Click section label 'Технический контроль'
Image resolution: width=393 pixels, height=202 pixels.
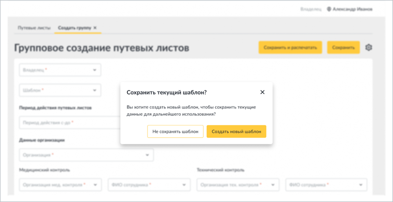tap(221, 170)
